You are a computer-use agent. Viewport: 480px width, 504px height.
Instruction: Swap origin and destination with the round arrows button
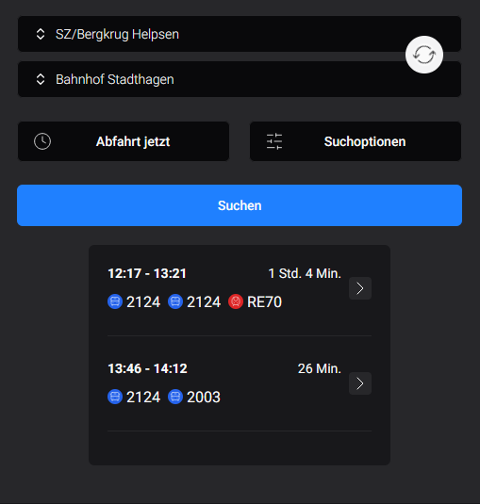pos(424,55)
